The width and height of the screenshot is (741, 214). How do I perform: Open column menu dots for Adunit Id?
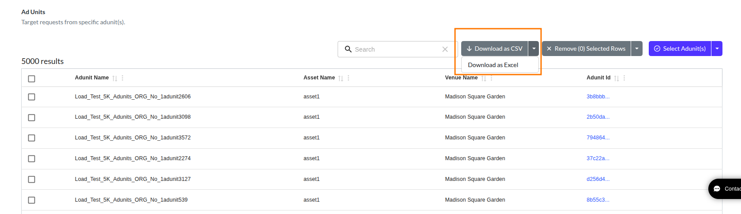tap(624, 78)
